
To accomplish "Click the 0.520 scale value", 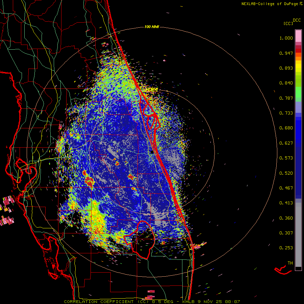I will (x=286, y=173).
